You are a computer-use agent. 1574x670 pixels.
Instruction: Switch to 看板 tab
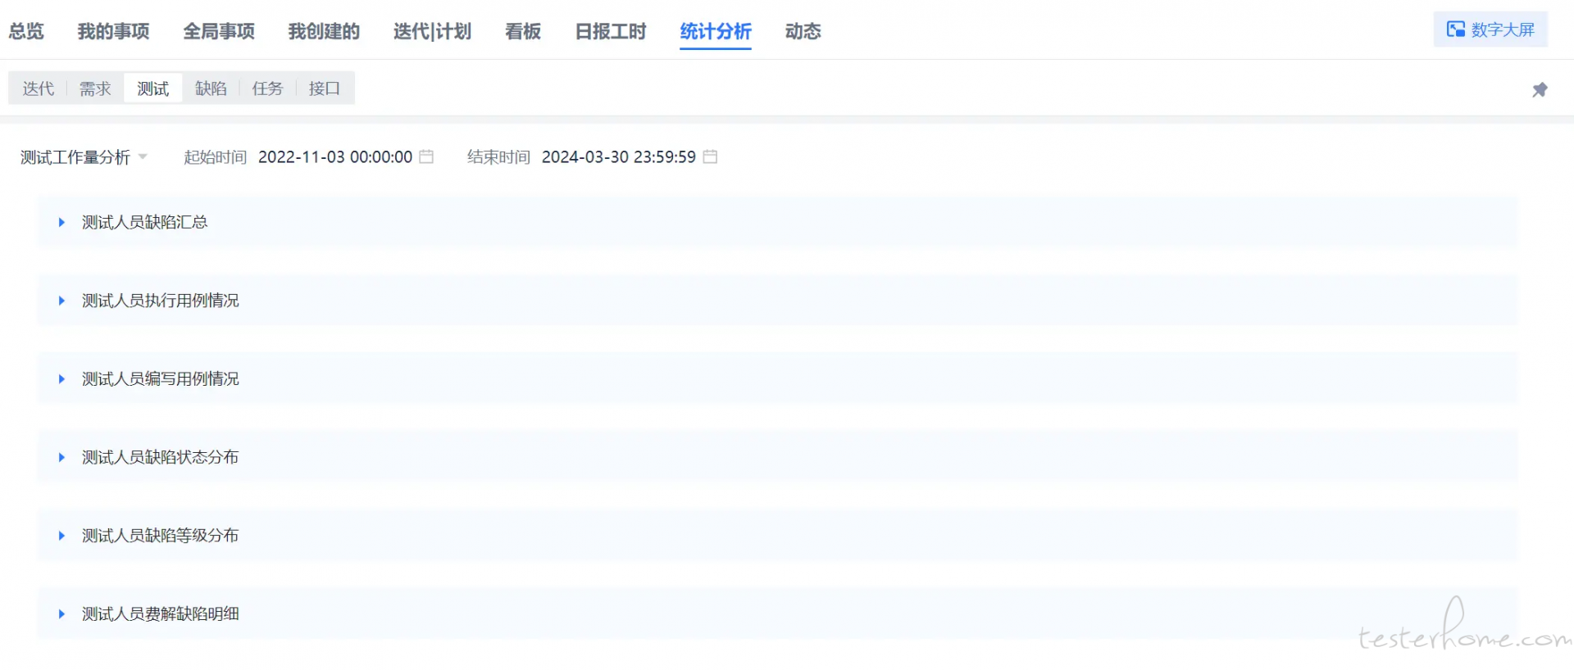pyautogui.click(x=523, y=31)
